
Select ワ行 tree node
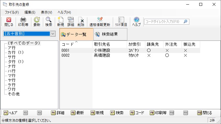(11, 89)
